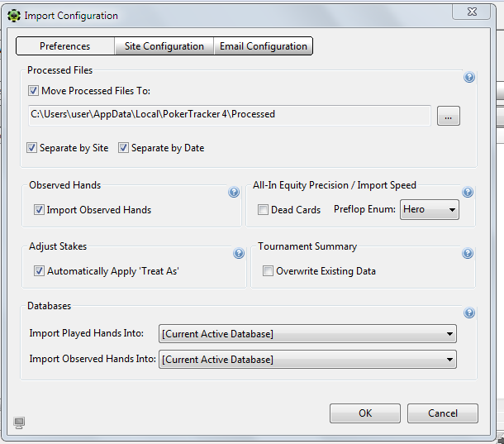Click the PokerTracker icon in title bar
The width and height of the screenshot is (504, 444).
coord(14,15)
